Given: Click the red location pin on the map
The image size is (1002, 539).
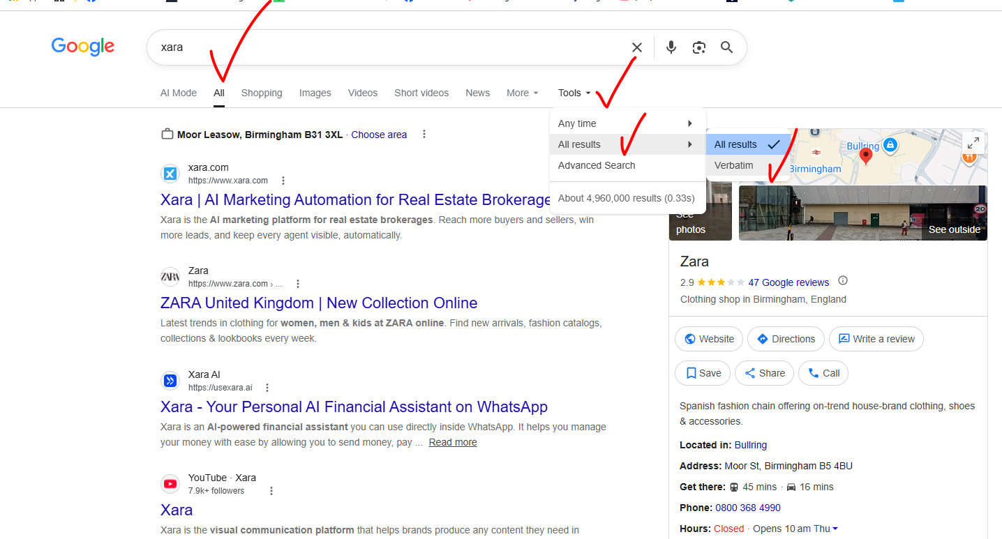Looking at the screenshot, I should click(x=866, y=155).
